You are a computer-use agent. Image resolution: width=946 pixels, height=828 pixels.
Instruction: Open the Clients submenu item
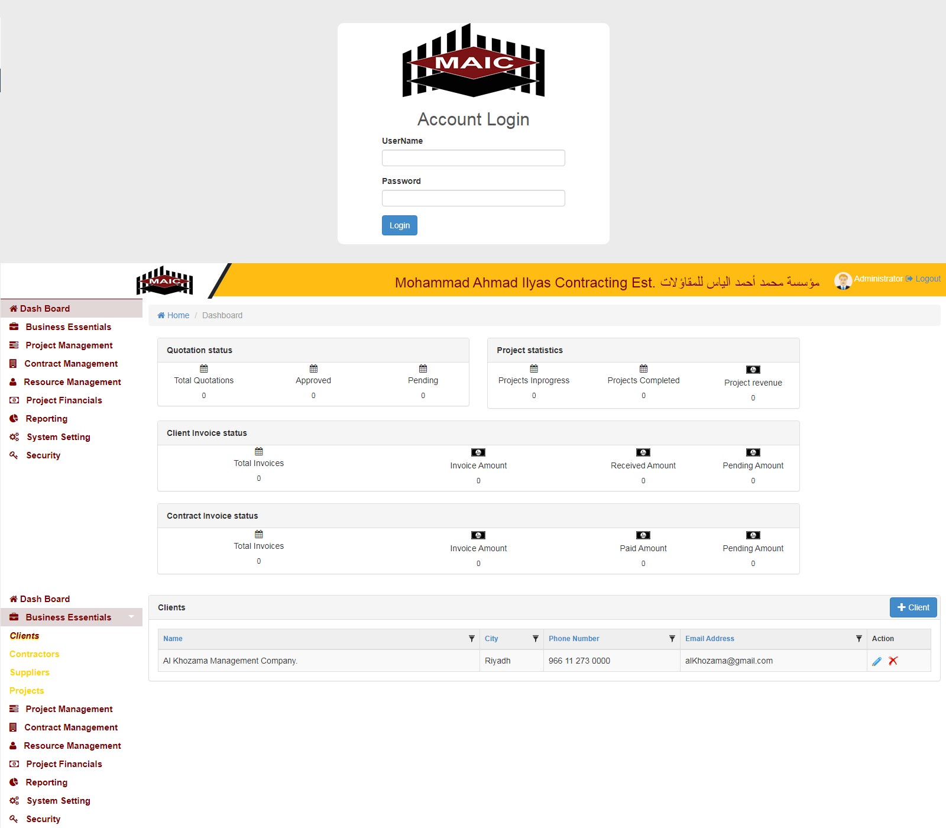(x=24, y=636)
